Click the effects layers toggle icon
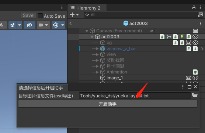The height and width of the screenshot is (133, 205). [13, 25]
